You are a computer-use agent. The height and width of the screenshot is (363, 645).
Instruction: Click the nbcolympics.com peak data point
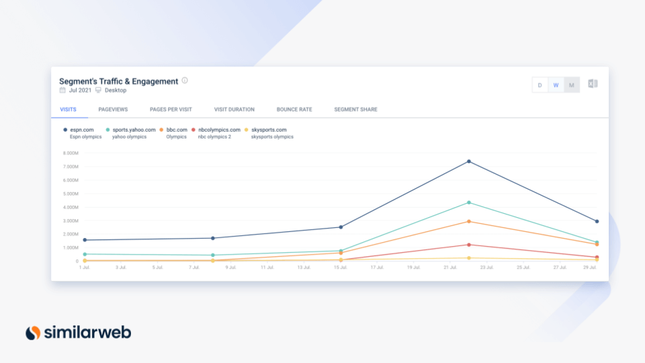pyautogui.click(x=469, y=245)
